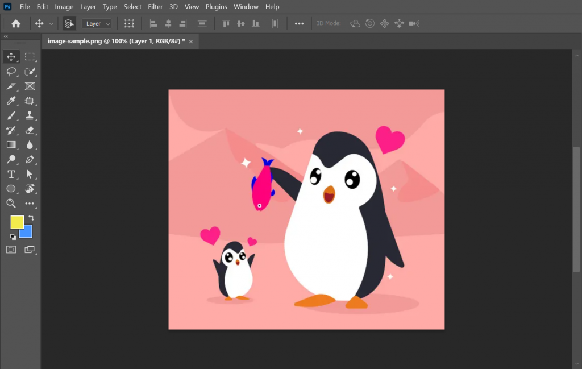The height and width of the screenshot is (369, 582).
Task: Select the Zoom tool
Action: point(10,204)
